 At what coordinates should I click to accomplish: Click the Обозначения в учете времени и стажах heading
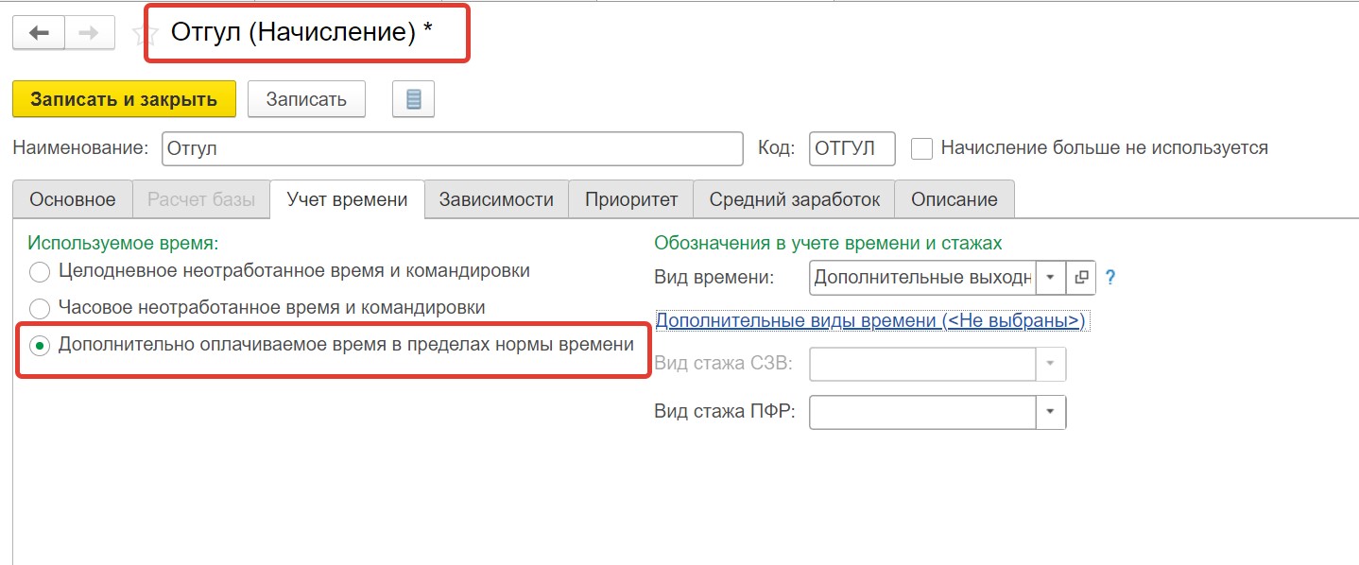pos(828,243)
